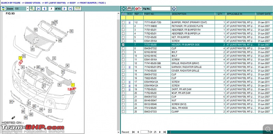Image resolution: width=273 pixels, height=134 pixels.
Task: Check the ABSORBER, FR BUMPER RH row checkbox
Action: [x=123, y=30]
